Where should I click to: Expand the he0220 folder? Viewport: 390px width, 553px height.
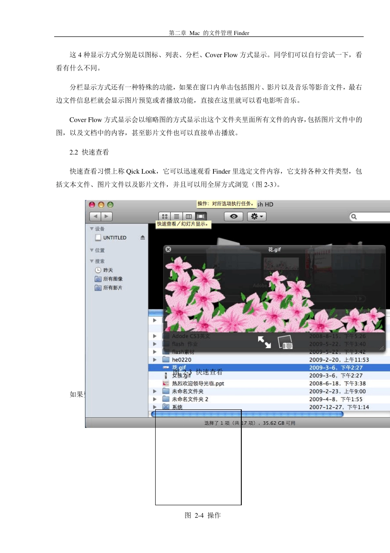[155, 360]
